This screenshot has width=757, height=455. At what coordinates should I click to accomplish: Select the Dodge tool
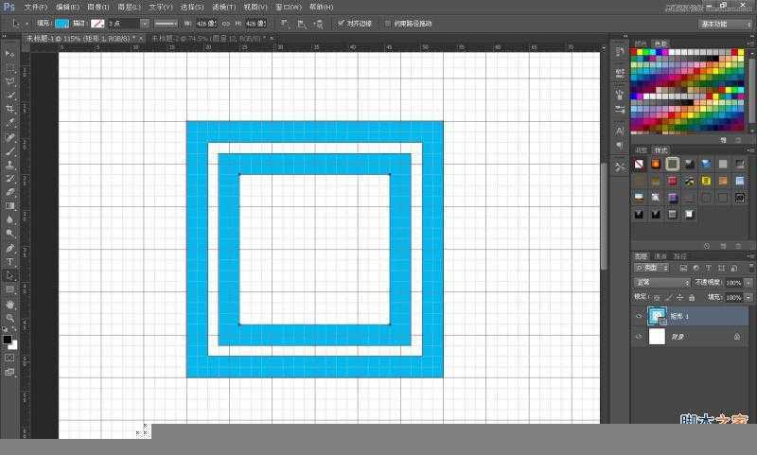9,234
